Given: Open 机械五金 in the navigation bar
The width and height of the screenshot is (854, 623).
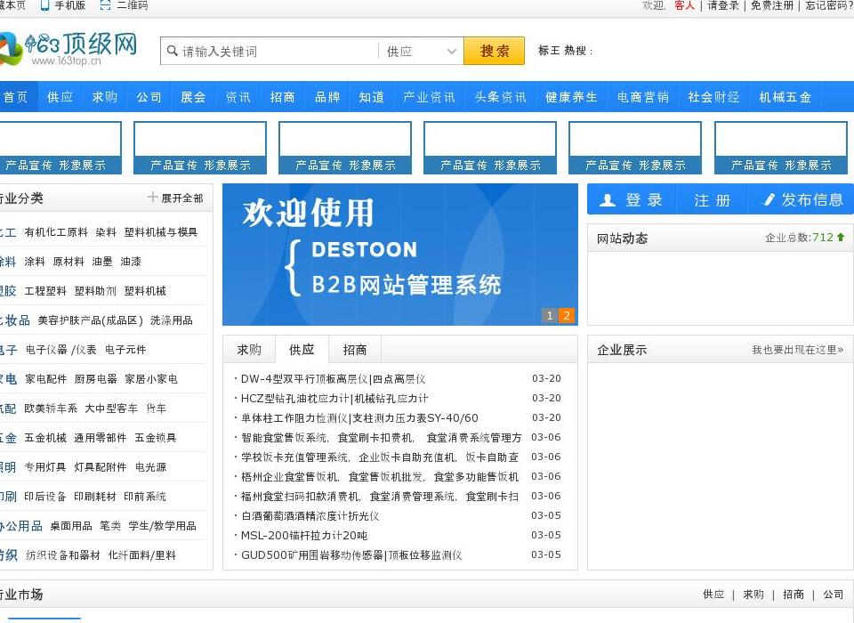Looking at the screenshot, I should [x=785, y=97].
